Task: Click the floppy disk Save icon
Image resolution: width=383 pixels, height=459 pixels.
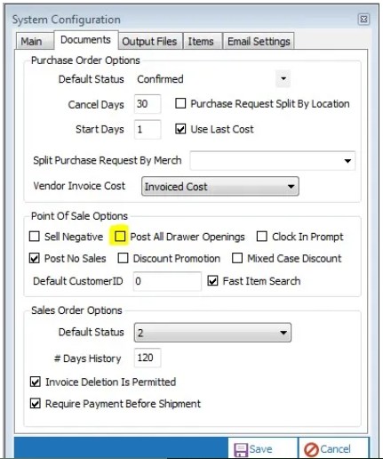Action: pos(241,449)
